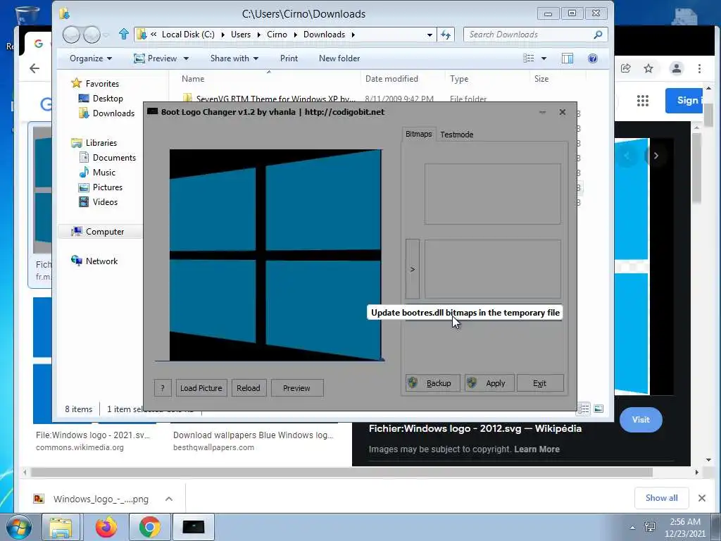Click next image arrow in Chrome
This screenshot has width=721, height=541.
(656, 156)
